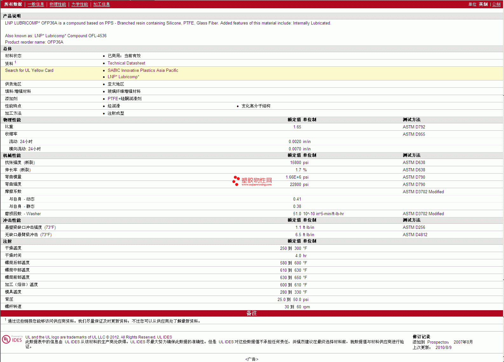Click the <广告> label at bottom

point(252,359)
